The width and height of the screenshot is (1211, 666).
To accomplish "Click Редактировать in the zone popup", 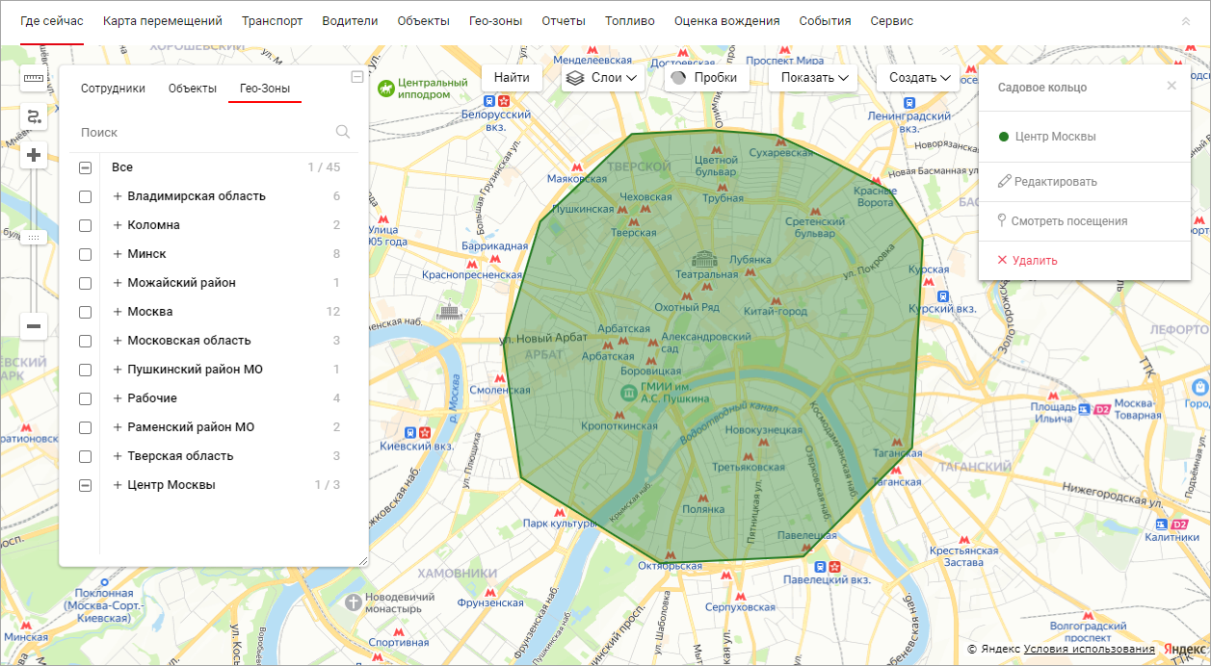I will point(1054,182).
